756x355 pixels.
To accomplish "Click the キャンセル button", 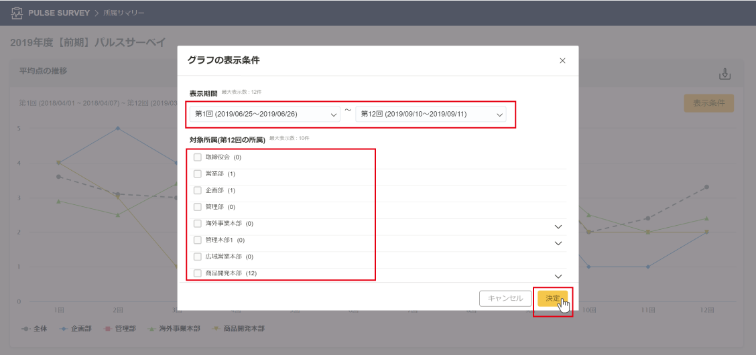I will click(505, 299).
